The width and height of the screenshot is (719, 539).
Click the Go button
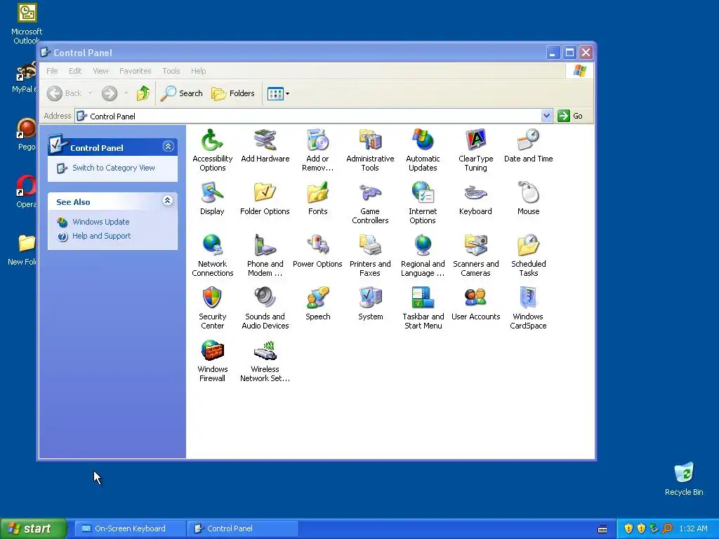[570, 116]
